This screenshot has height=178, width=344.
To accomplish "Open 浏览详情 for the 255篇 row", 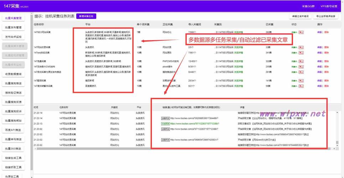I will [x=238, y=67].
